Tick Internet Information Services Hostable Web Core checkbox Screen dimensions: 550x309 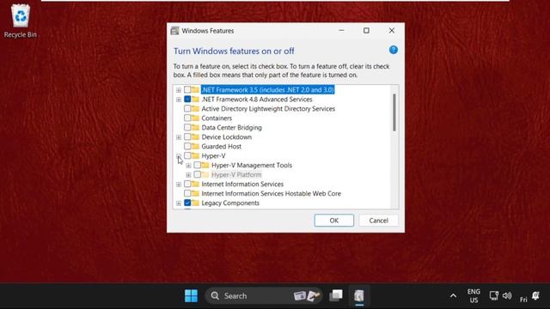tap(187, 193)
